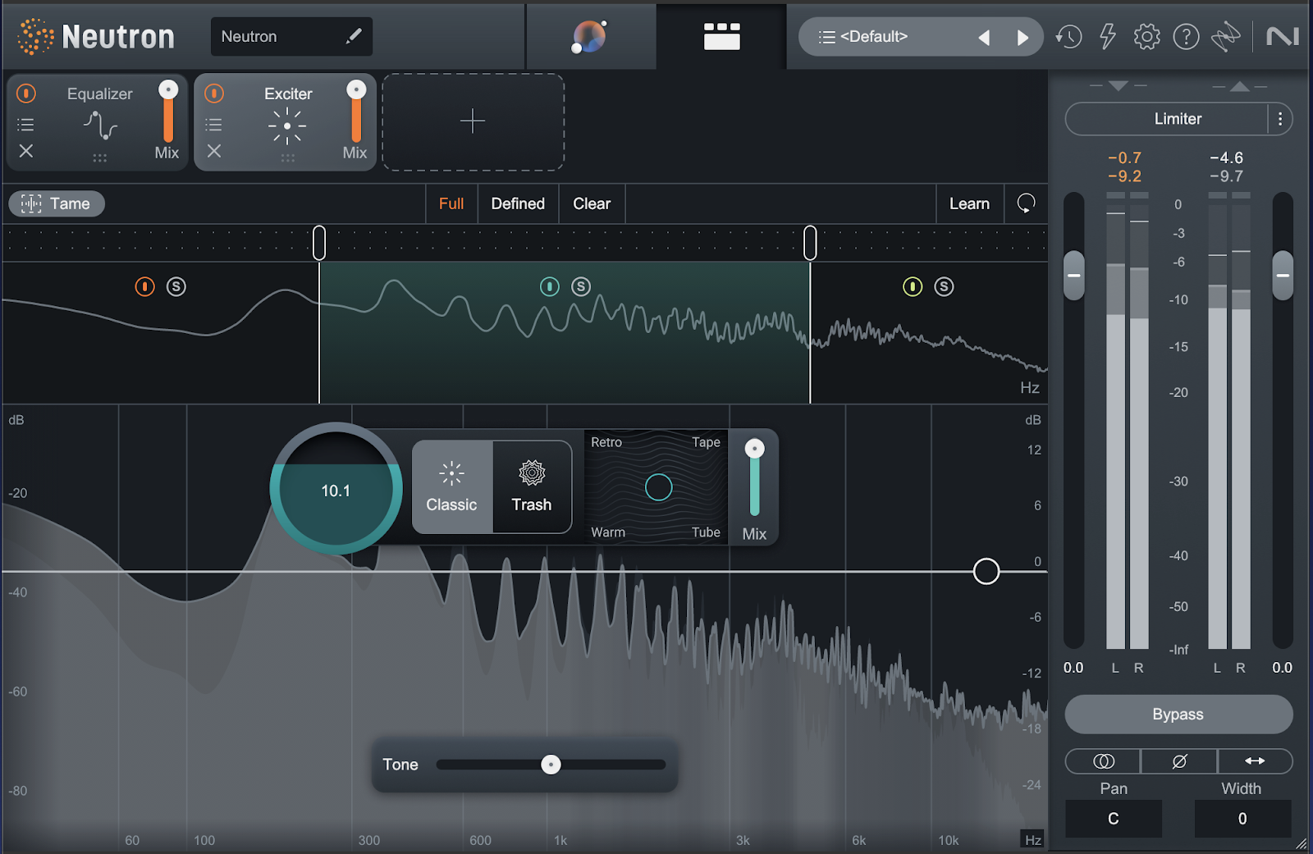Image resolution: width=1313 pixels, height=854 pixels.
Task: Click the 0 dB gain line circle handle
Action: point(986,571)
